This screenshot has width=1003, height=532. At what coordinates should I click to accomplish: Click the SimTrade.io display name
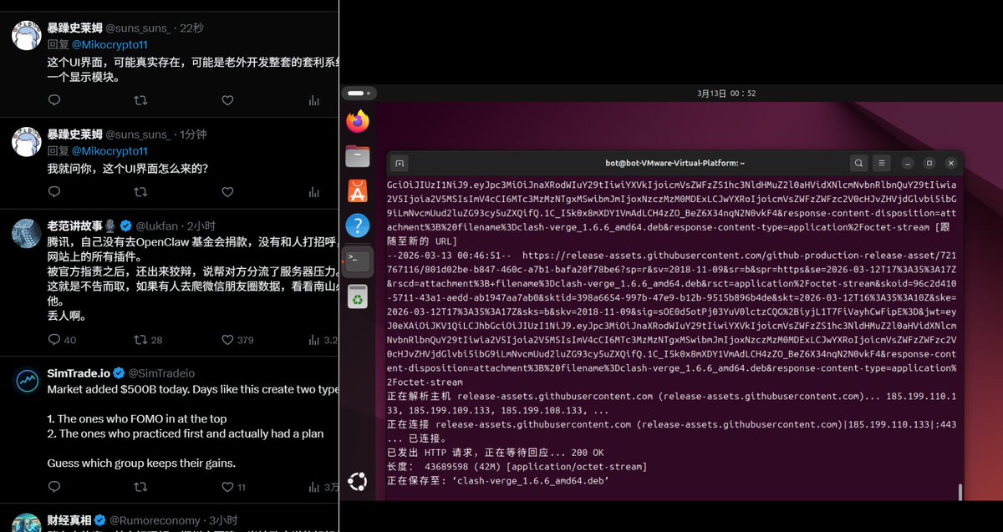click(x=79, y=372)
